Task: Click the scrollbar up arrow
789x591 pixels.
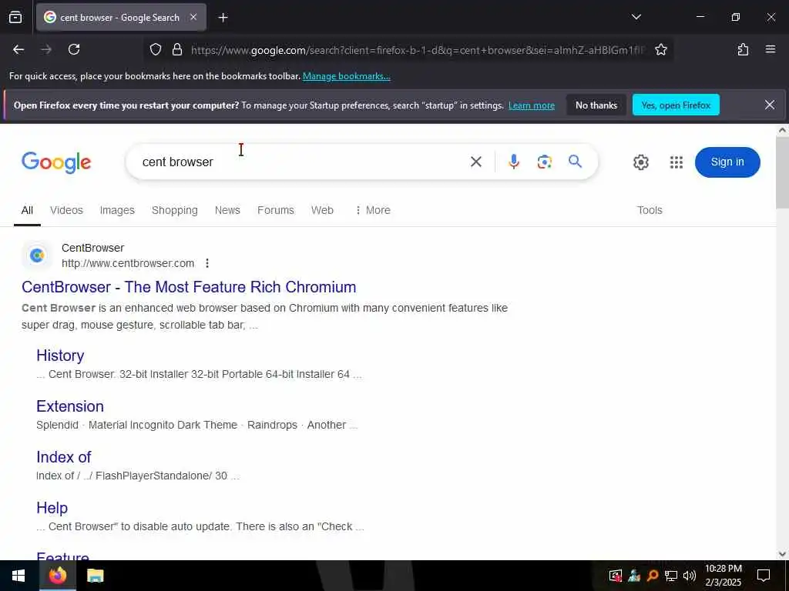Action: pyautogui.click(x=782, y=130)
